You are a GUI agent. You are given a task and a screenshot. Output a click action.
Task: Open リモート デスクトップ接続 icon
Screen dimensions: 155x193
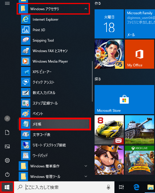(26, 145)
